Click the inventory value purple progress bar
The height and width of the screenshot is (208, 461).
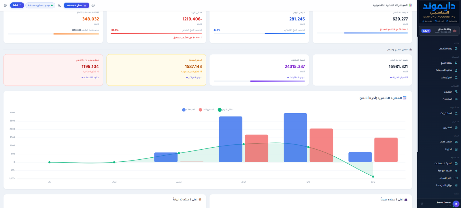pyautogui.click(x=277, y=81)
